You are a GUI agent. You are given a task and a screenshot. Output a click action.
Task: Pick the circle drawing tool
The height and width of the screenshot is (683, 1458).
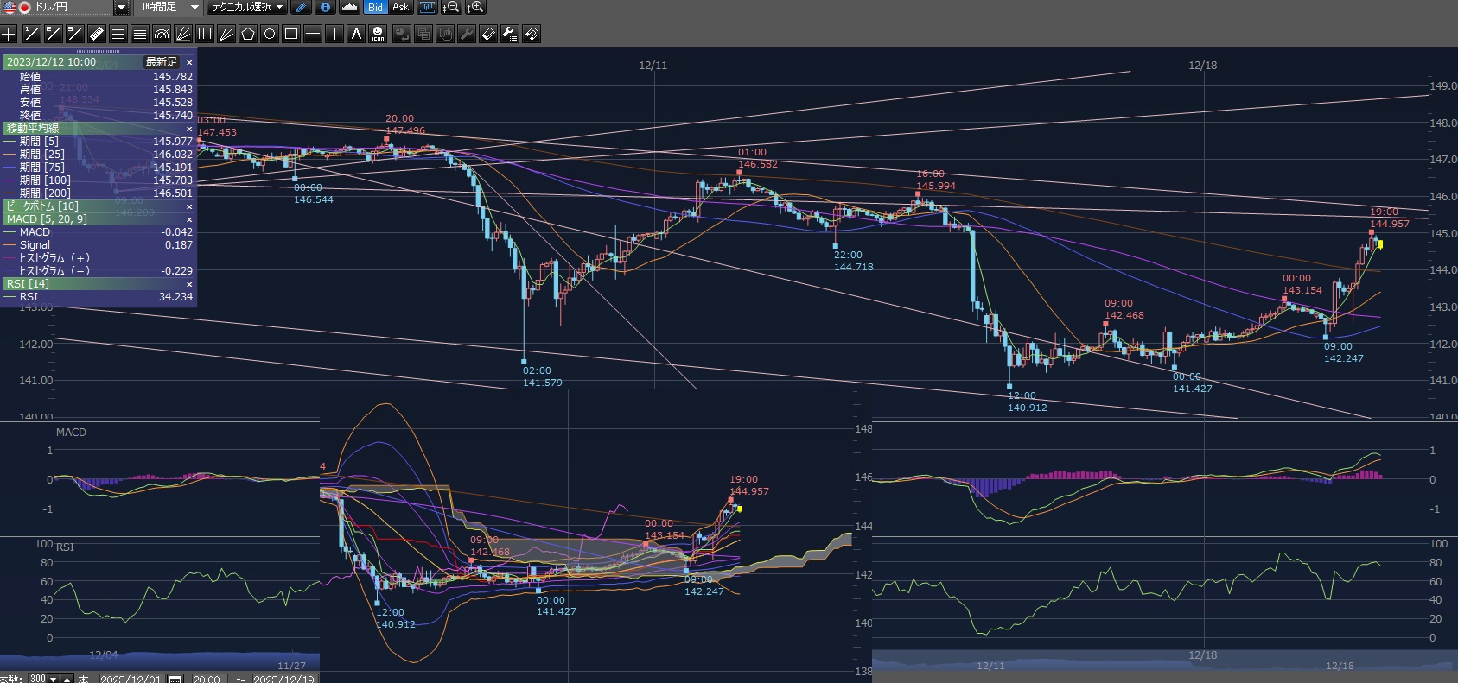click(270, 34)
